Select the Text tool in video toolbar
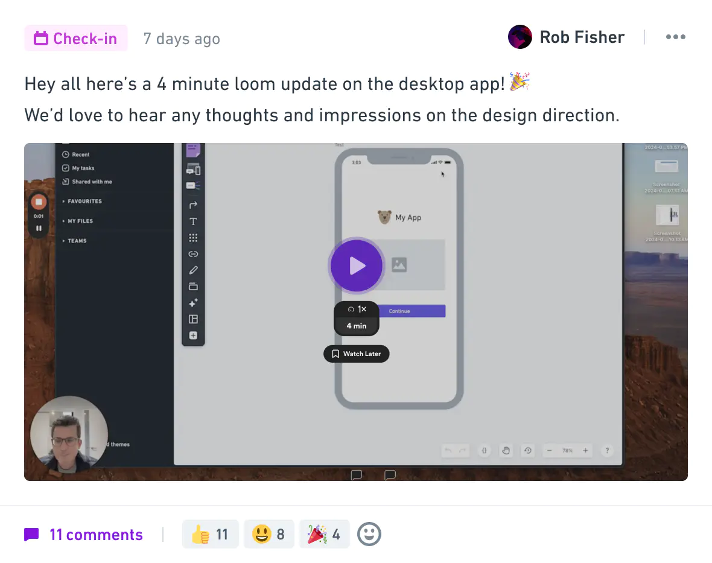The height and width of the screenshot is (563, 712). pos(193,221)
